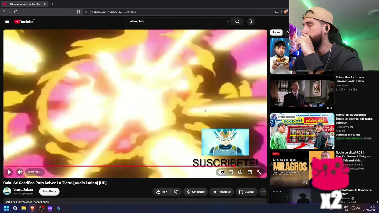Open the media casting icon in address bar
The height and width of the screenshot is (213, 379).
click(x=277, y=12)
